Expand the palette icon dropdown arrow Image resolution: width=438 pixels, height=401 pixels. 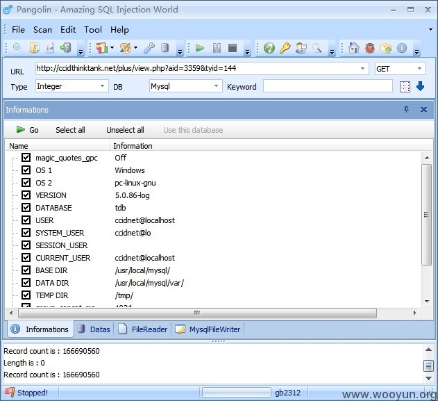point(135,48)
